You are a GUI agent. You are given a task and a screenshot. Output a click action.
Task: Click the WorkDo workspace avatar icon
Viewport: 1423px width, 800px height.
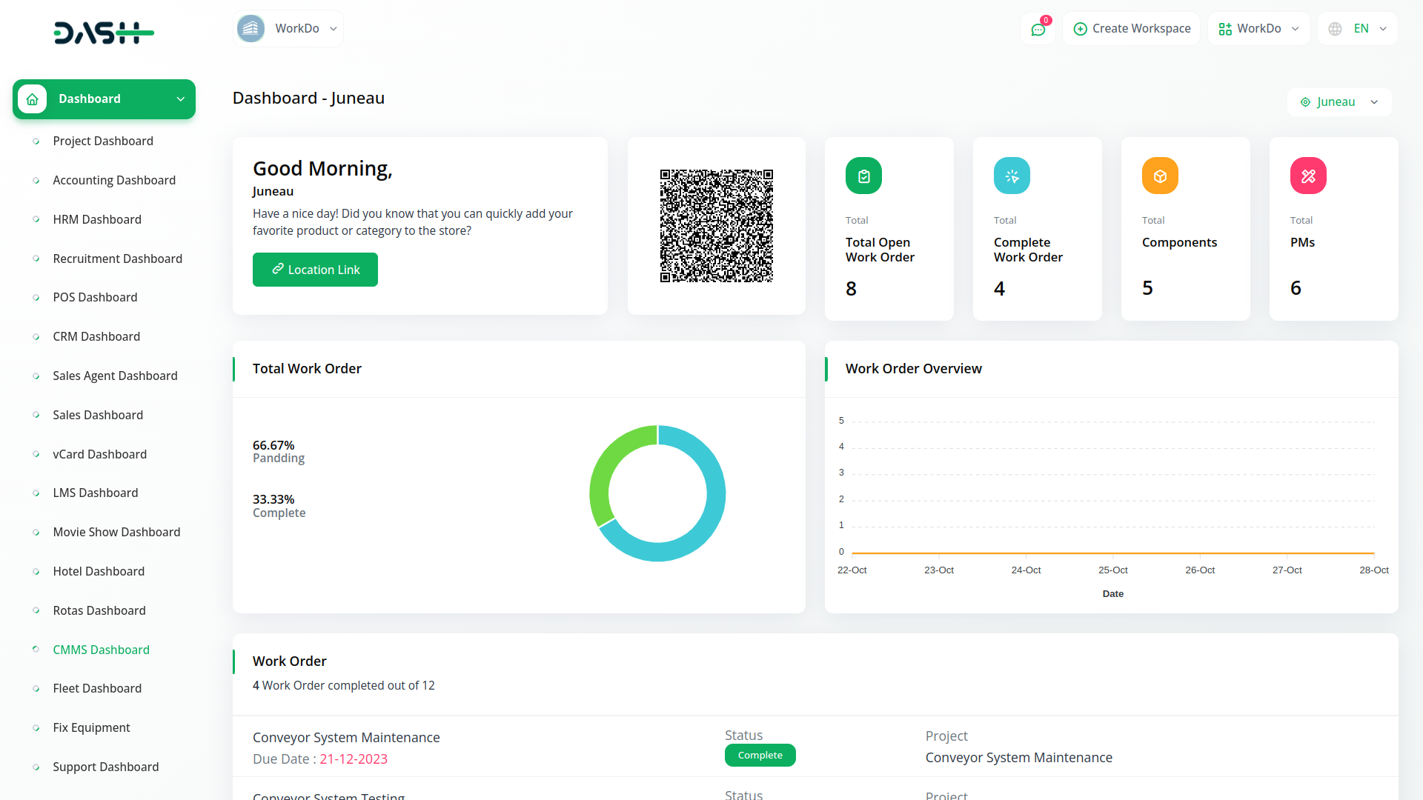(250, 28)
